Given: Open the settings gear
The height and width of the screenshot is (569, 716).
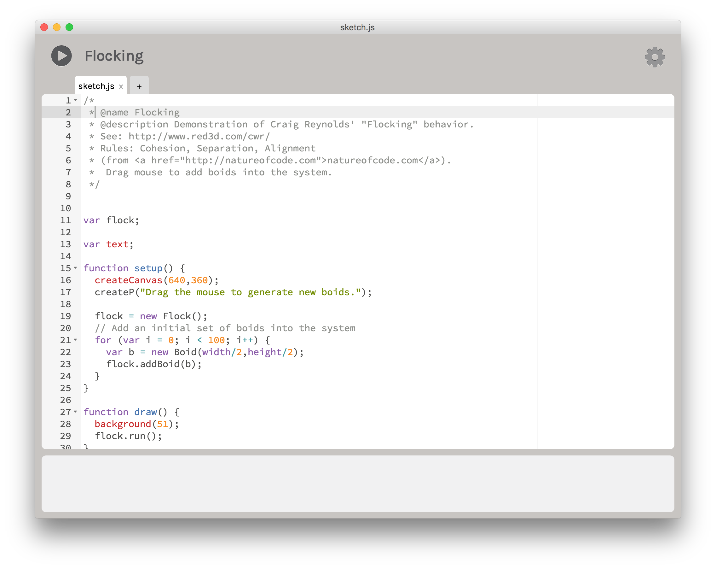Looking at the screenshot, I should click(655, 56).
